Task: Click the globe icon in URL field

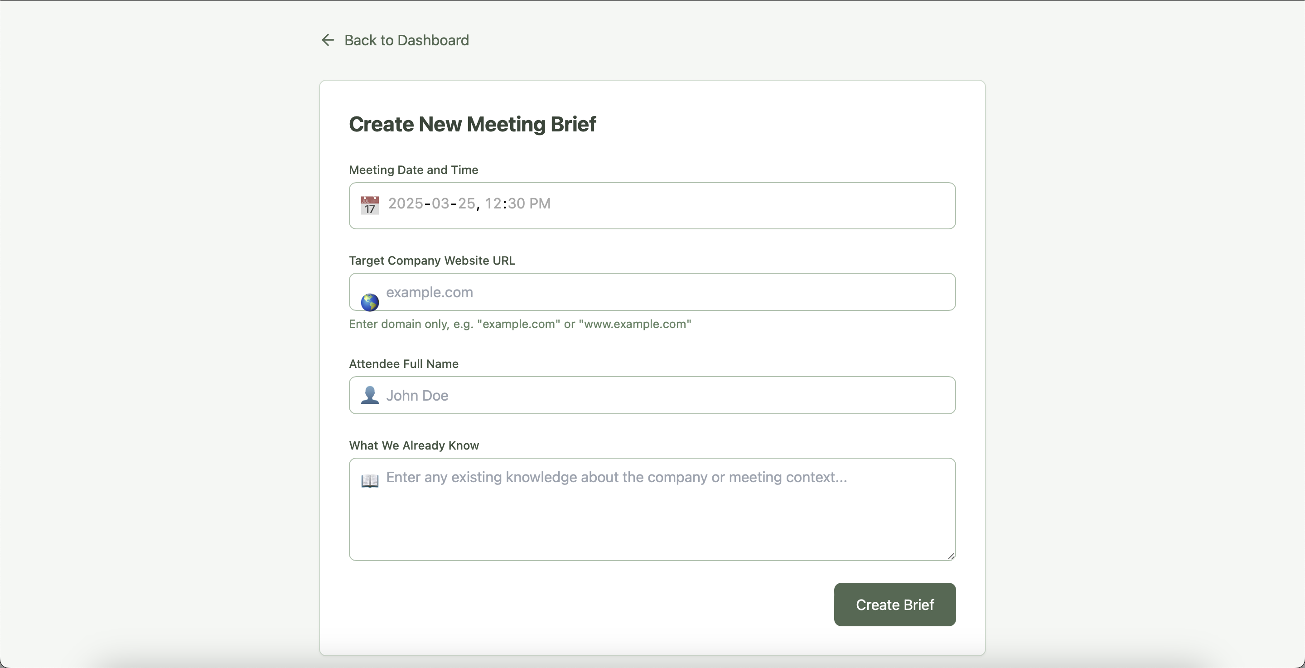Action: click(x=370, y=302)
